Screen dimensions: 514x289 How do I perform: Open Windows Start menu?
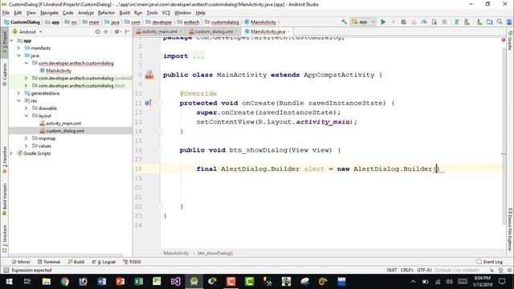[9, 282]
